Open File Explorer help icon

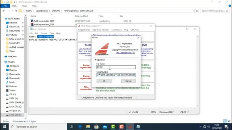tap(230, 6)
